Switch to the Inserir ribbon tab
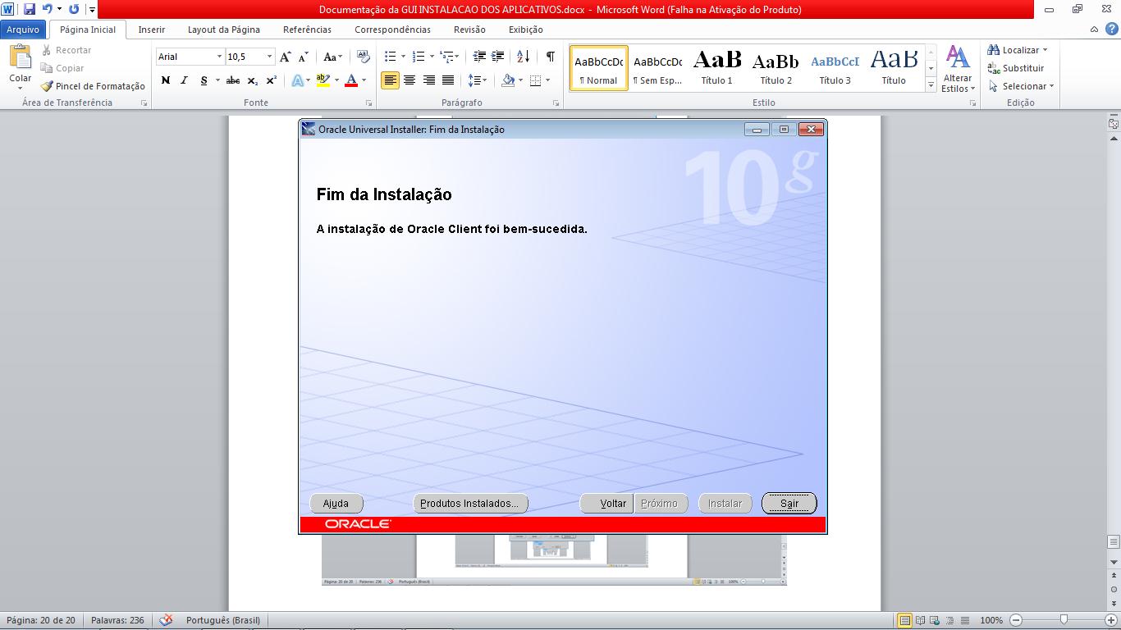The width and height of the screenshot is (1121, 630). (x=151, y=29)
